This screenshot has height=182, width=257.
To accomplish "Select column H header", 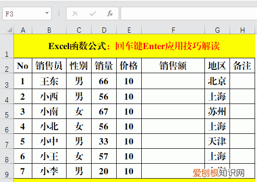I will coord(243,30).
